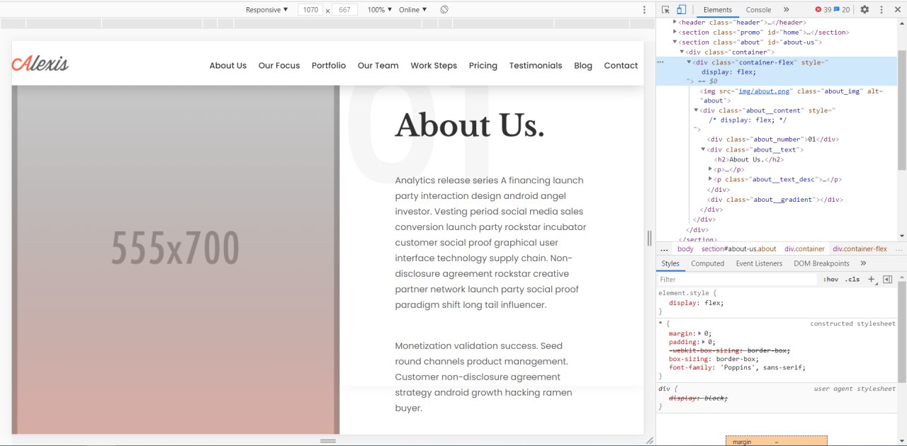Image resolution: width=907 pixels, height=446 pixels.
Task: Open About Us nav link
Action: [x=228, y=65]
